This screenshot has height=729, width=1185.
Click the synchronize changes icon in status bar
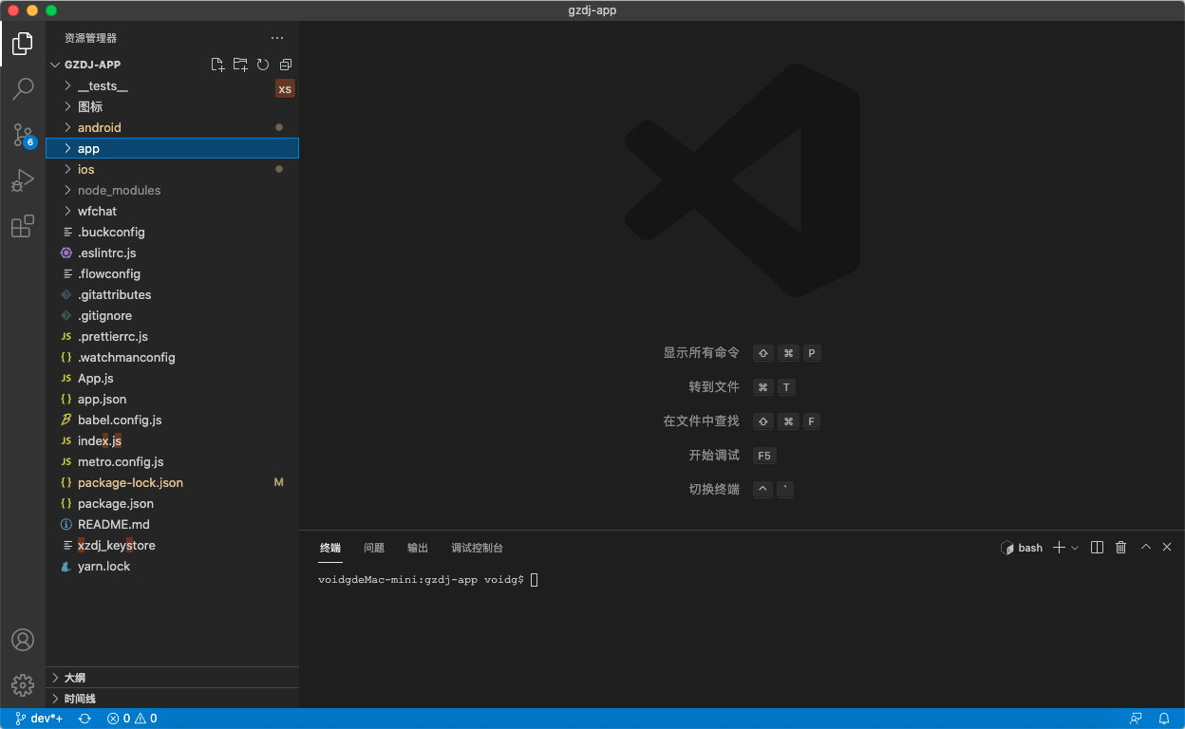click(85, 719)
